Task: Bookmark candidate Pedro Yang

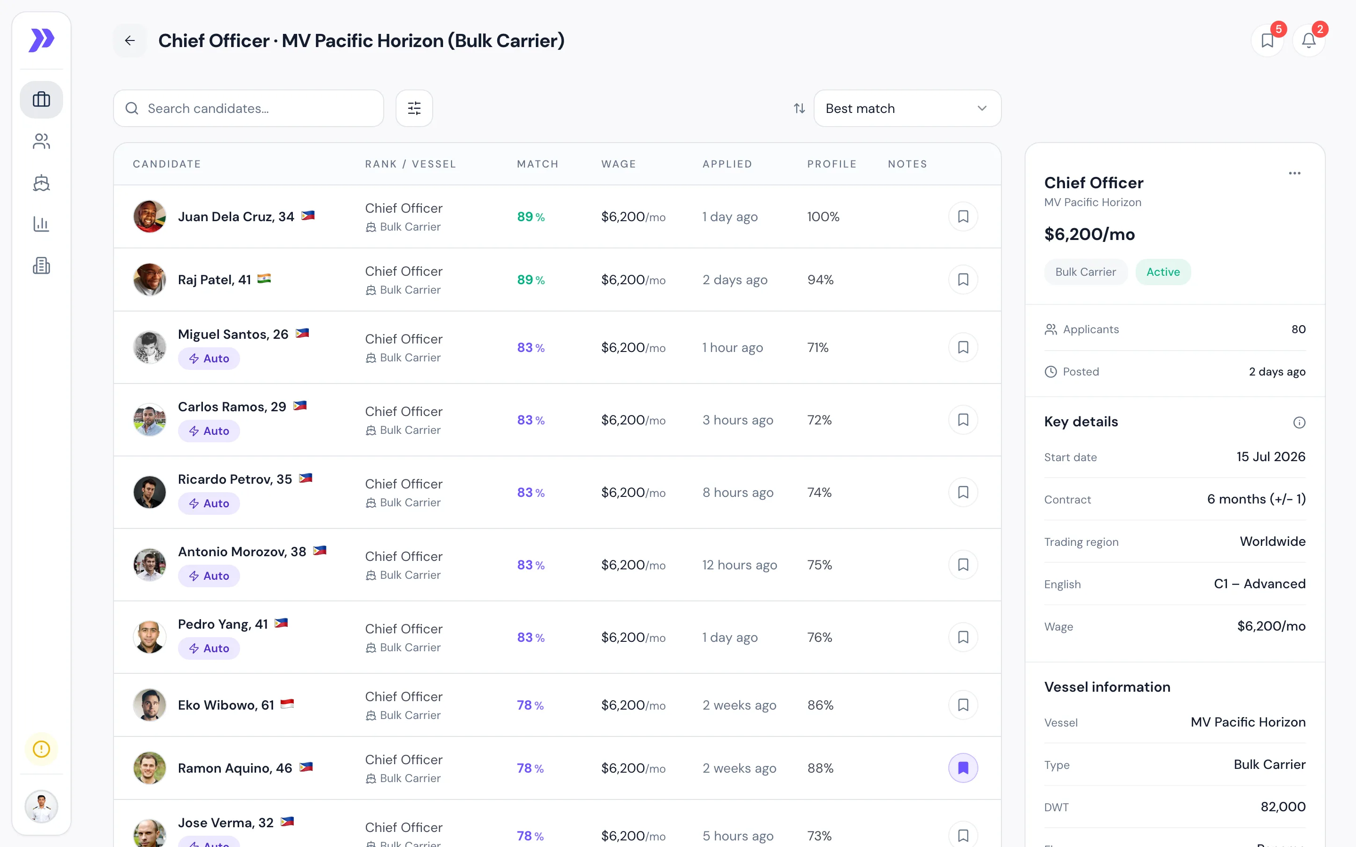Action: pos(963,637)
